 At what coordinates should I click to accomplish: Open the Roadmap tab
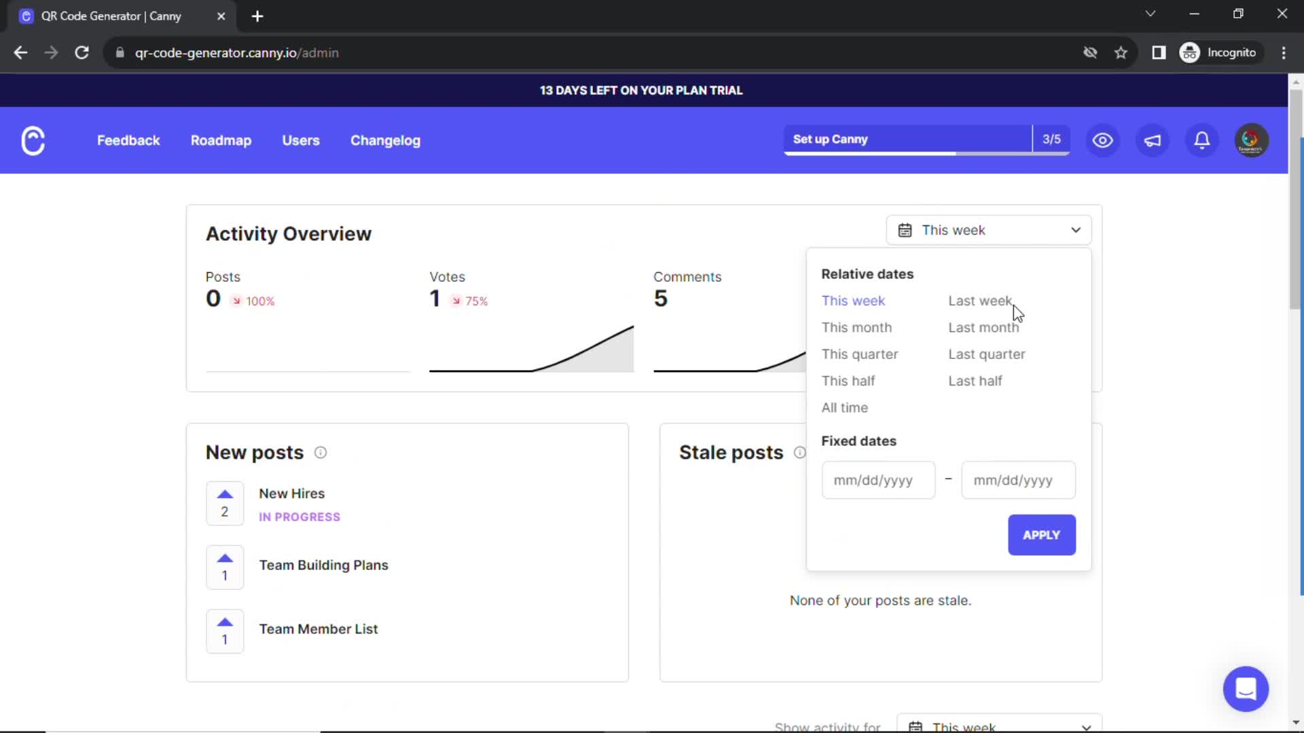click(221, 140)
